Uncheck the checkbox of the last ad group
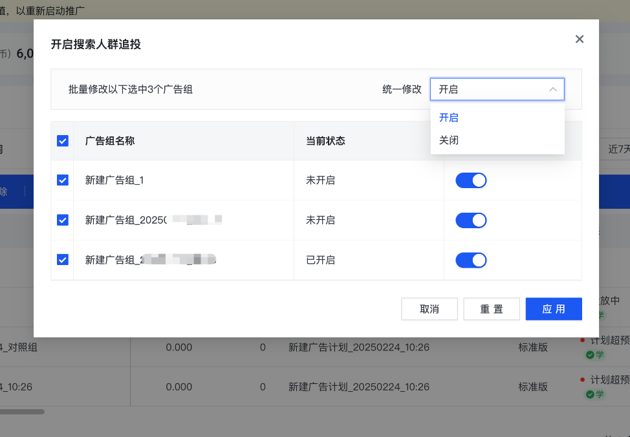 pos(62,260)
